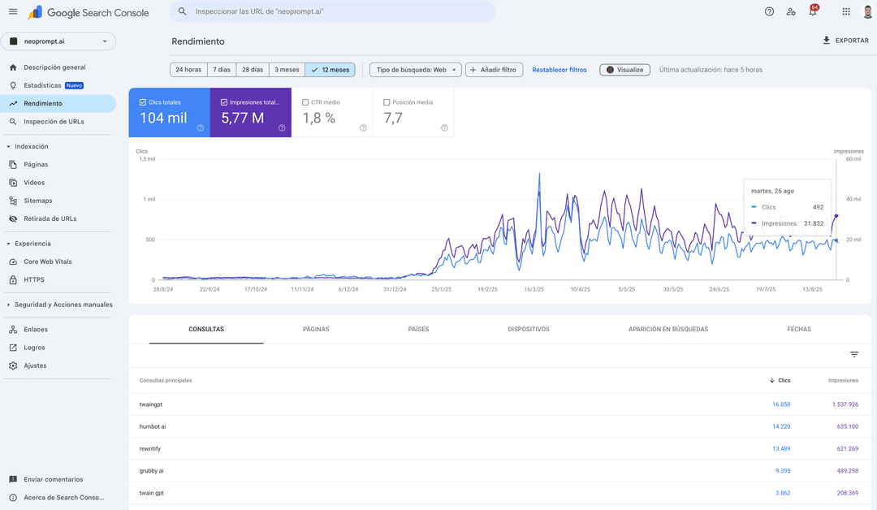Open the Sitemaps section
This screenshot has height=510, width=877.
(39, 201)
